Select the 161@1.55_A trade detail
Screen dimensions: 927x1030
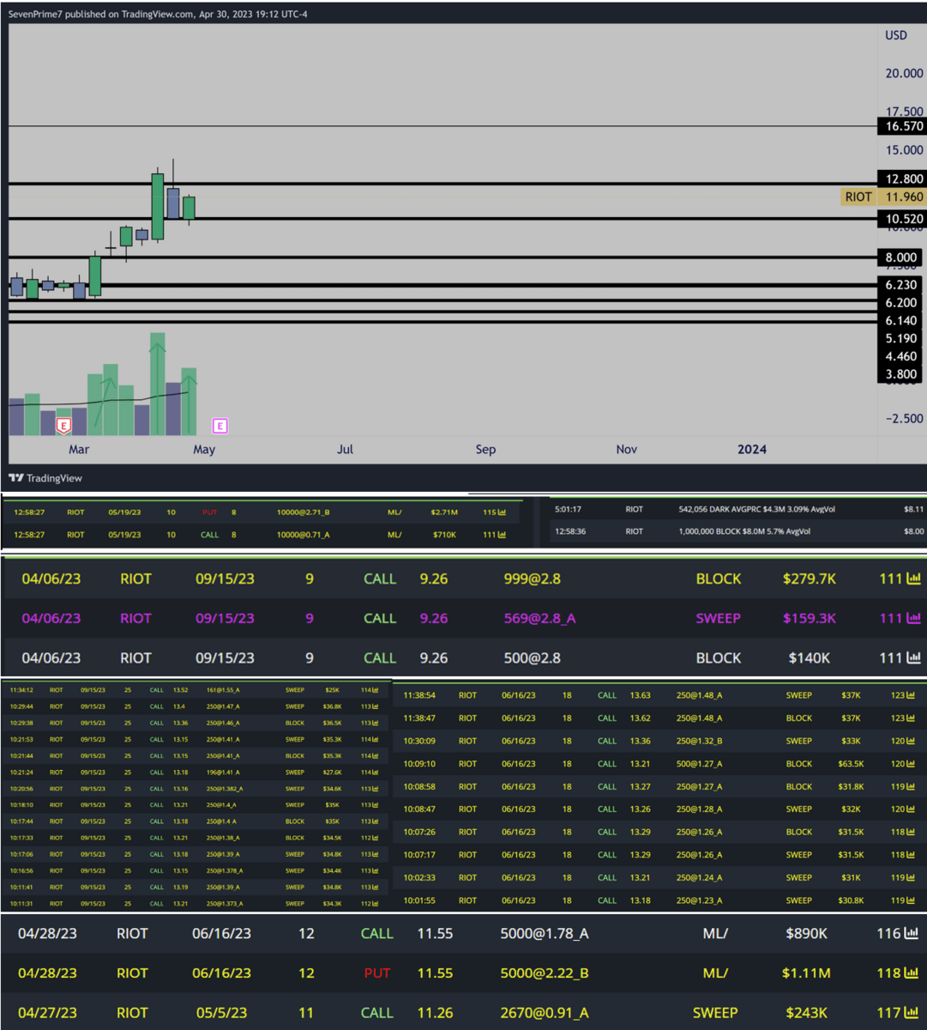(223, 690)
